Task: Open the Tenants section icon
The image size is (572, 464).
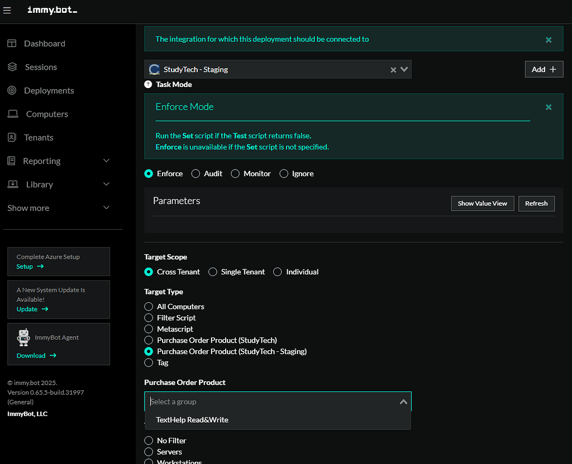Action: (12, 137)
